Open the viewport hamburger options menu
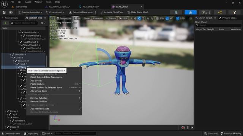 pyautogui.click(x=52, y=19)
